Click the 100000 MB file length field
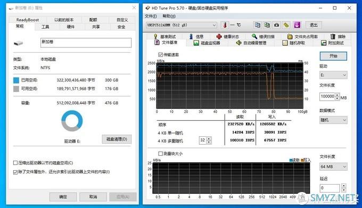Viewport: 362px width, 208px height. tap(327, 96)
